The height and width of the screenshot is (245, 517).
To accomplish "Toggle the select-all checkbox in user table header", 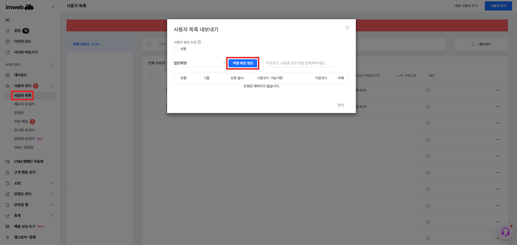I will (150, 76).
